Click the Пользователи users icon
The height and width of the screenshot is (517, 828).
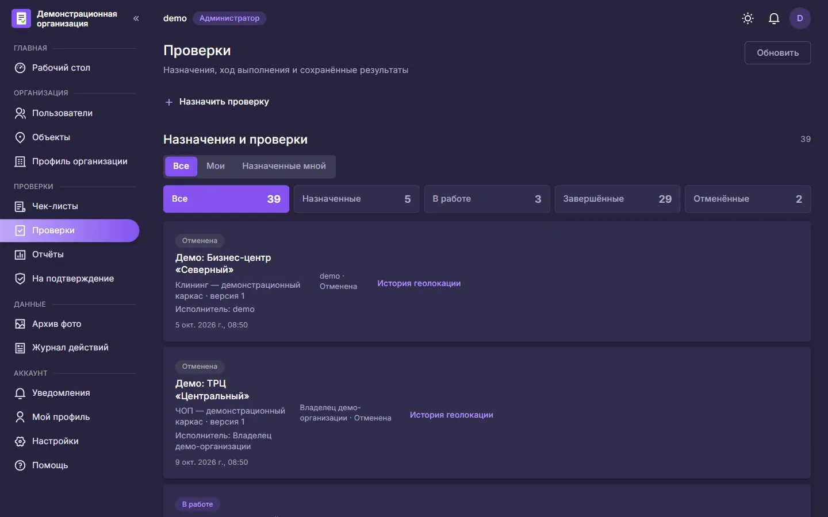[20, 113]
